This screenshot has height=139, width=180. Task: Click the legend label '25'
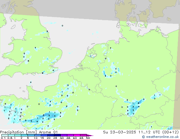pyautogui.click(x=55, y=138)
